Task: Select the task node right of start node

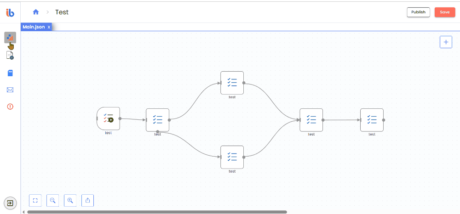Action: click(x=157, y=120)
